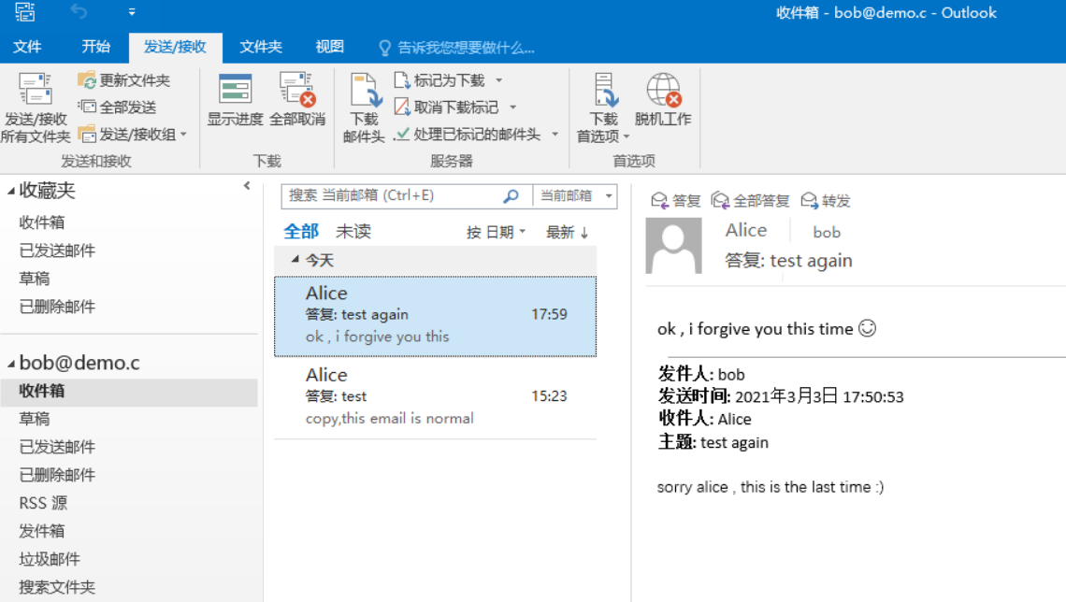
Task: Click Cancel All (全部取消) icon
Action: (x=297, y=91)
